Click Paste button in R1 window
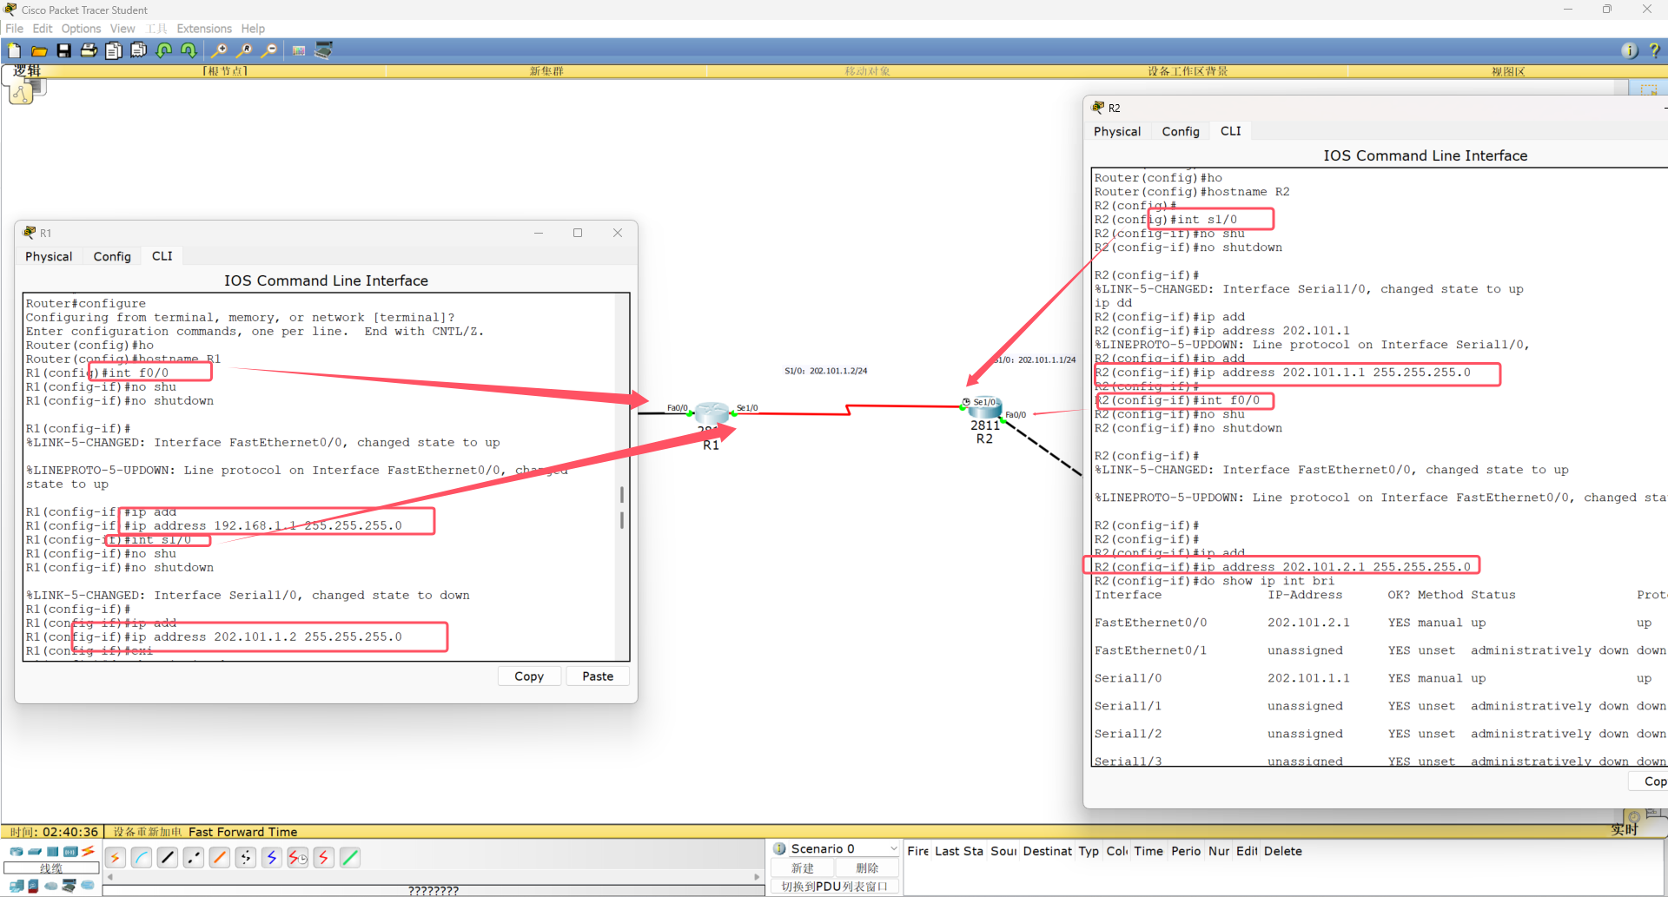 598,676
